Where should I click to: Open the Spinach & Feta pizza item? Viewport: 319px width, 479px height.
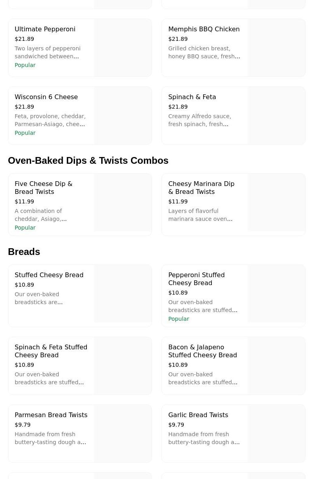click(x=192, y=97)
